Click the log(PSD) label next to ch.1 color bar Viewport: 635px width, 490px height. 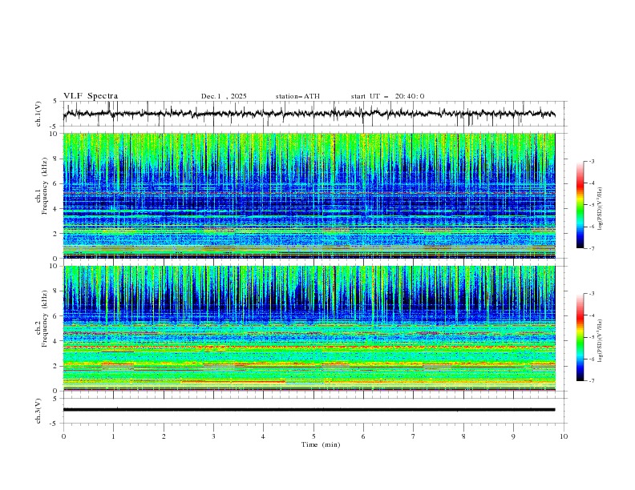point(601,209)
